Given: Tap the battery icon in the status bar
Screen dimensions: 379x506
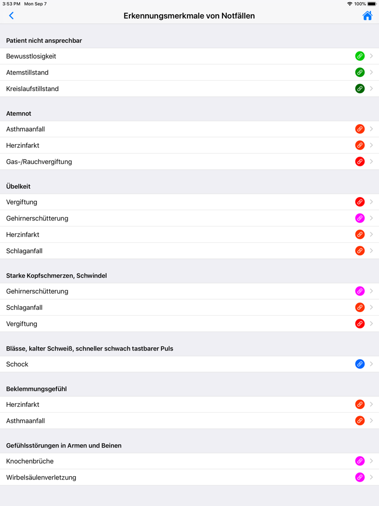Looking at the screenshot, I should tap(372, 4).
